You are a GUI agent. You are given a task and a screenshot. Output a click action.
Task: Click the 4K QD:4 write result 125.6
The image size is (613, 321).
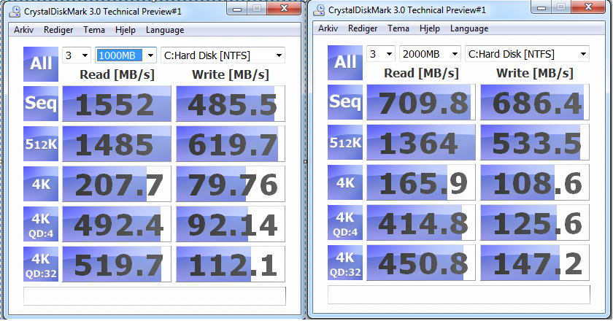(535, 223)
